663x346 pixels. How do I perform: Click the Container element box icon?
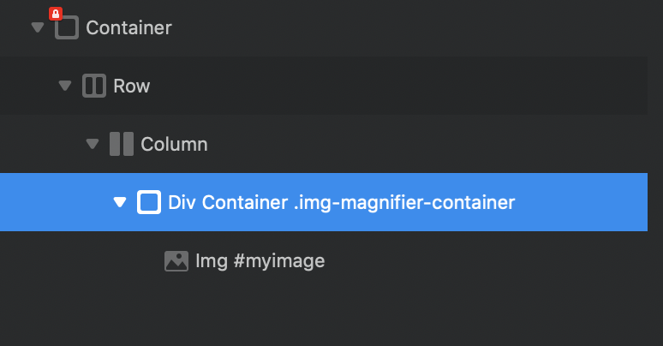[x=67, y=28]
